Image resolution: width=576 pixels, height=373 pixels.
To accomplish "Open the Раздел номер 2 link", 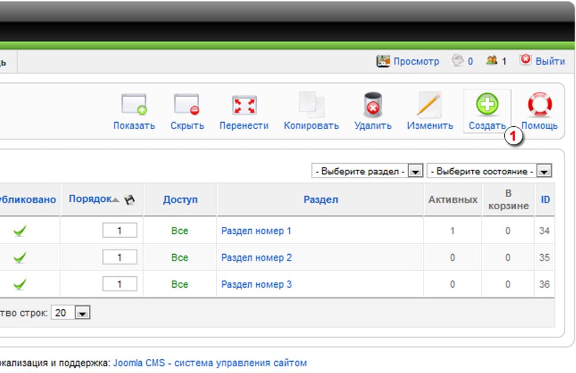I will (256, 258).
